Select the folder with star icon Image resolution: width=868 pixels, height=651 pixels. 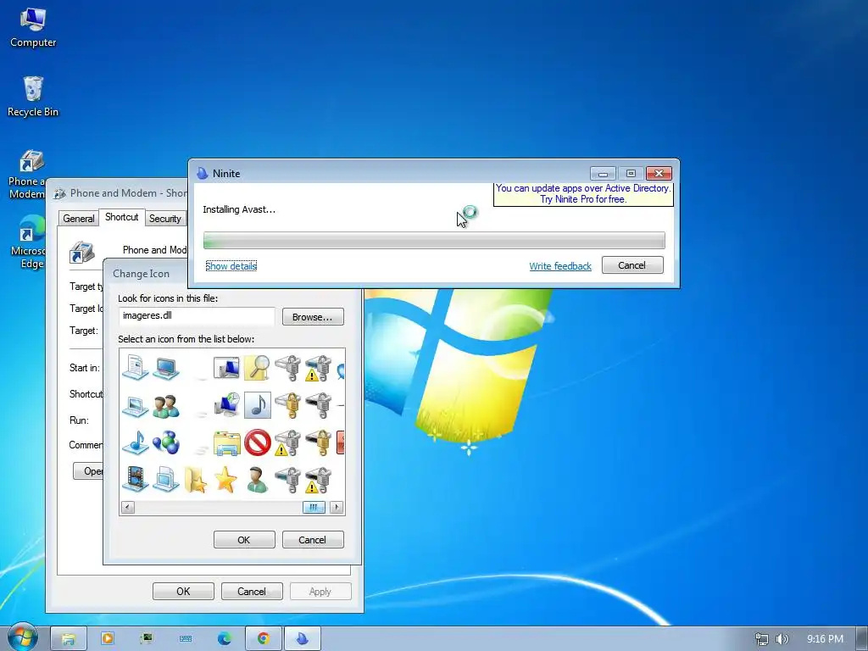[195, 480]
